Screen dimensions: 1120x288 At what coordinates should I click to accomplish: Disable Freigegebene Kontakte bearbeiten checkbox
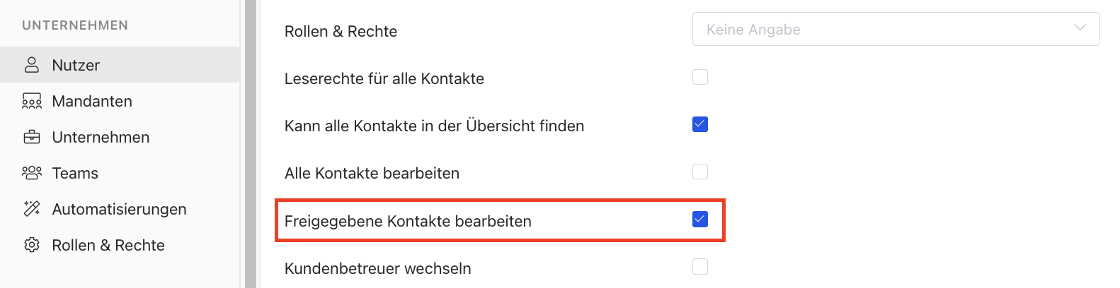tap(700, 219)
